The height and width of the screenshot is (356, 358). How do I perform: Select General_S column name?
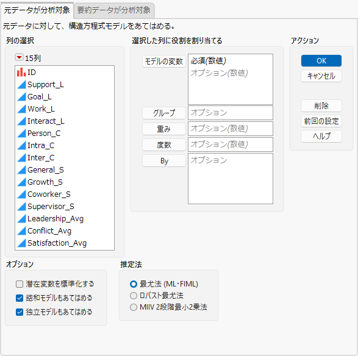click(x=46, y=170)
